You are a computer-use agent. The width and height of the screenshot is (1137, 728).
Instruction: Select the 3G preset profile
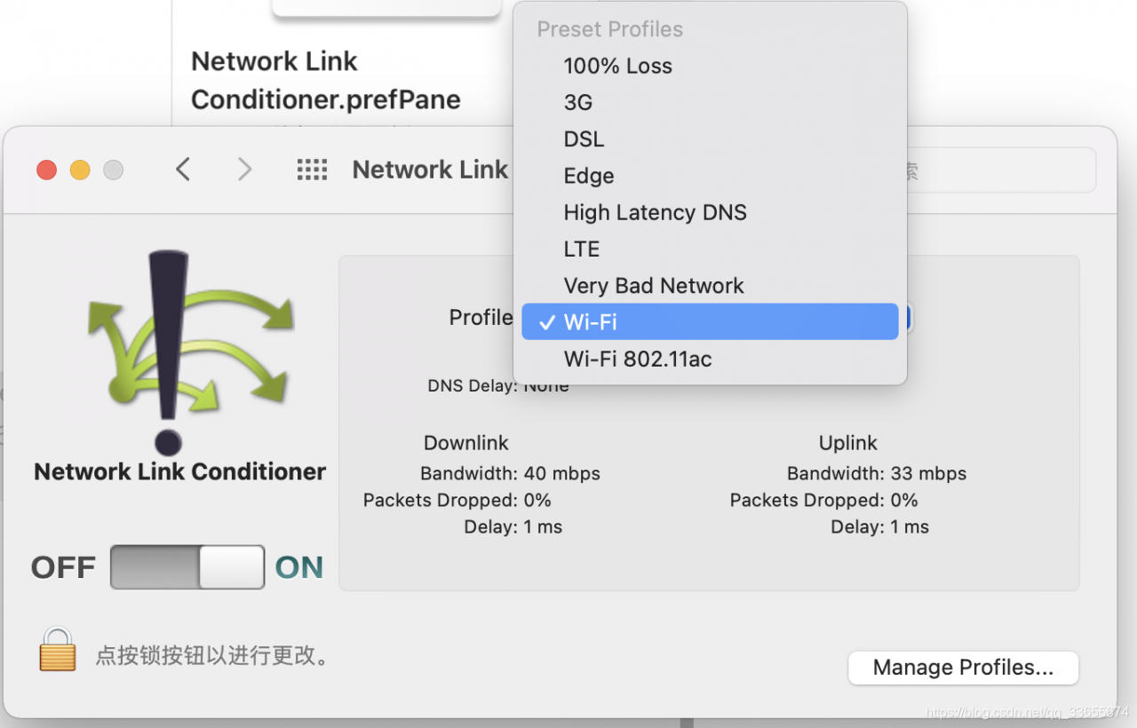click(x=710, y=102)
